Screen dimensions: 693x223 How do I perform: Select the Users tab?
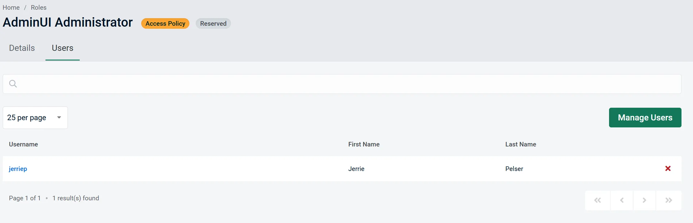click(62, 48)
